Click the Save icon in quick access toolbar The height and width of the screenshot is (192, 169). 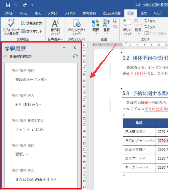8,5
